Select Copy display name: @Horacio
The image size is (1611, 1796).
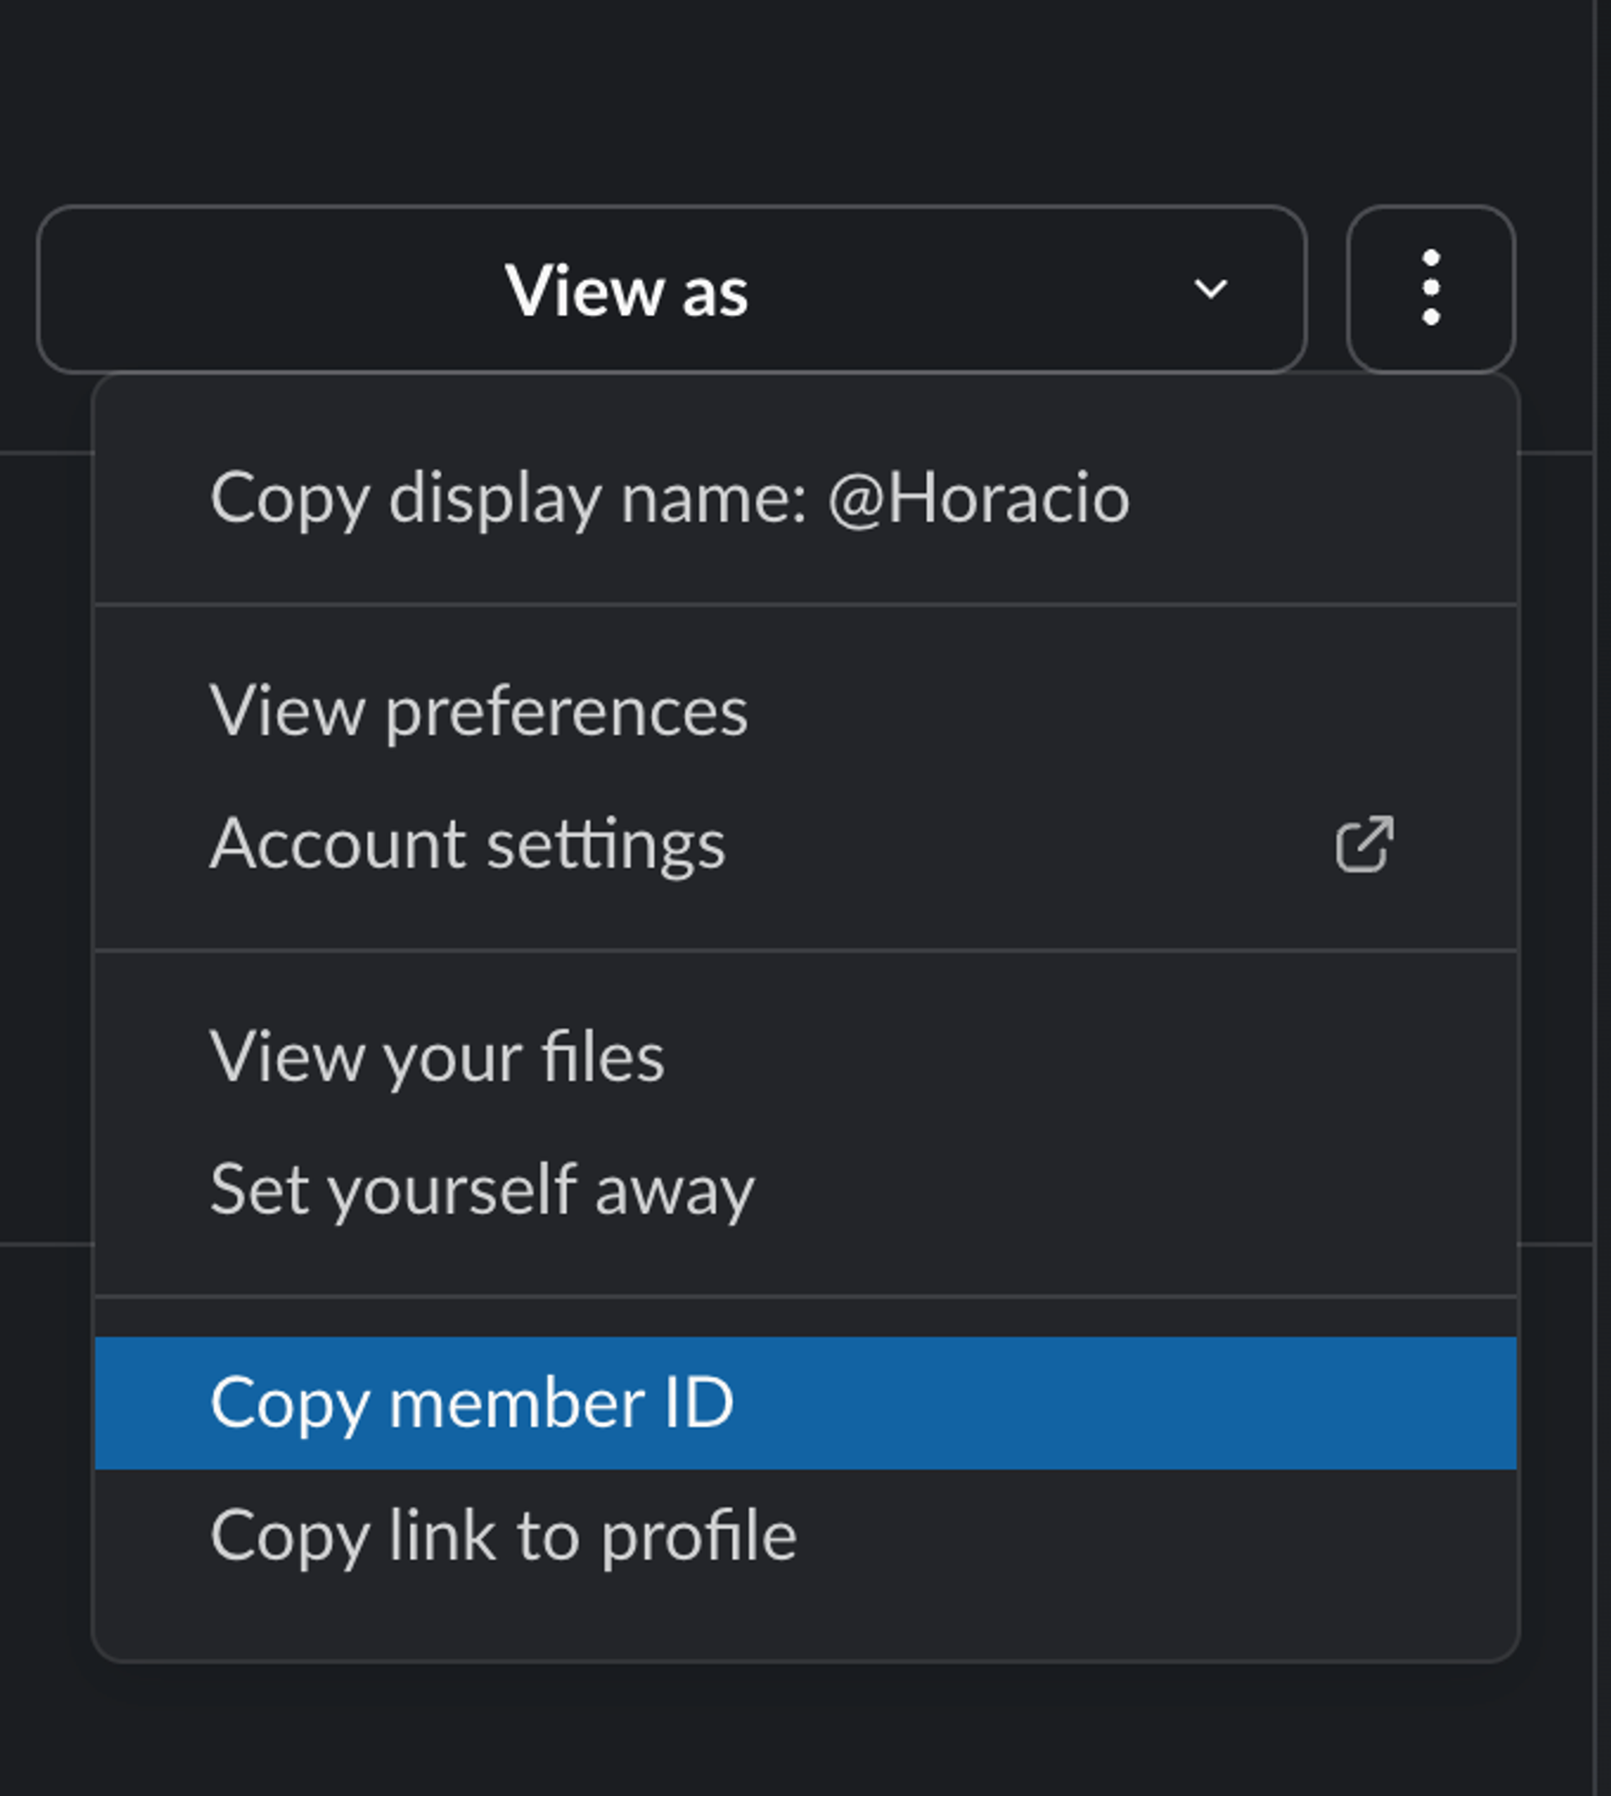pyautogui.click(x=670, y=499)
